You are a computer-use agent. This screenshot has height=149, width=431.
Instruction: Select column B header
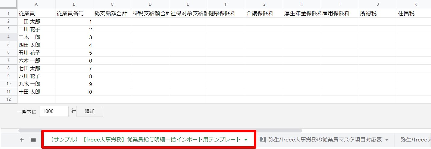point(74,4)
